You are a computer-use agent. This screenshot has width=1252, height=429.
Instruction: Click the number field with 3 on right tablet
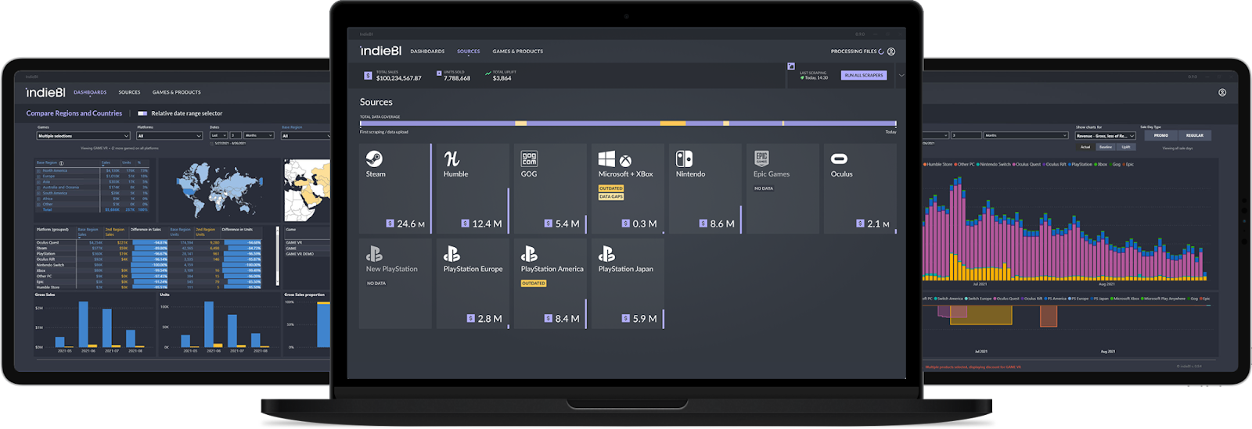[966, 135]
